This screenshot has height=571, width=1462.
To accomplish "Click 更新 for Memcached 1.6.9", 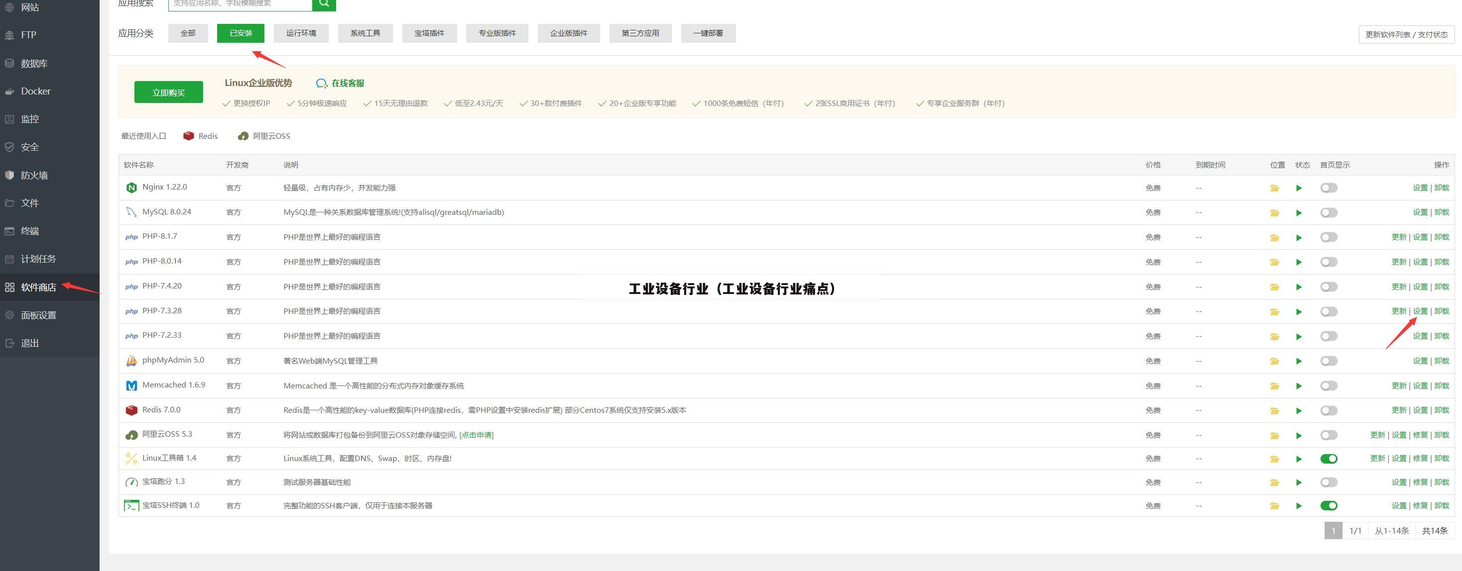I will 1399,386.
